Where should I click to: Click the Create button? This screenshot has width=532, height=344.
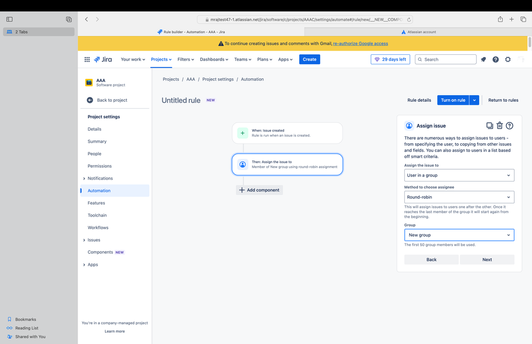309,59
